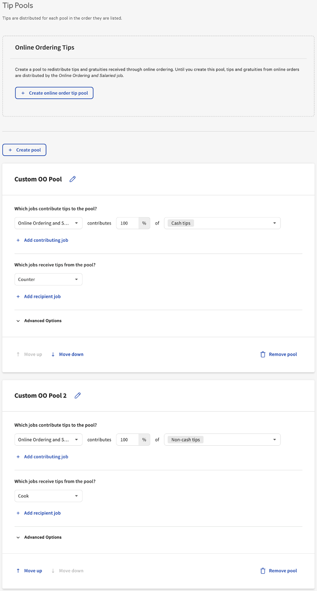
Task: Click the pencil icon beside Custom OO Pool 2
Action: tap(77, 395)
